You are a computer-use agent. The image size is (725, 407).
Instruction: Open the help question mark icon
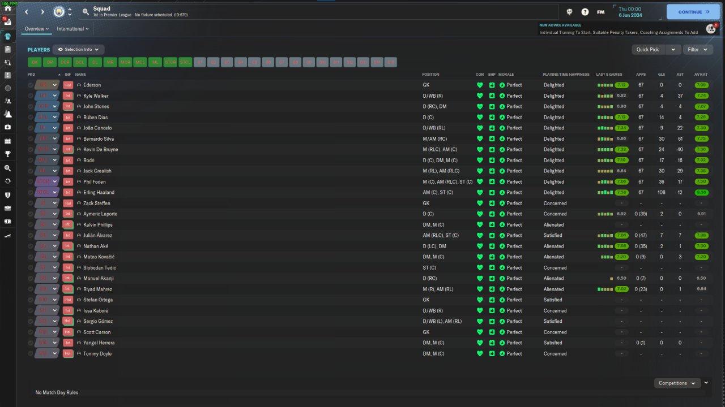(585, 12)
